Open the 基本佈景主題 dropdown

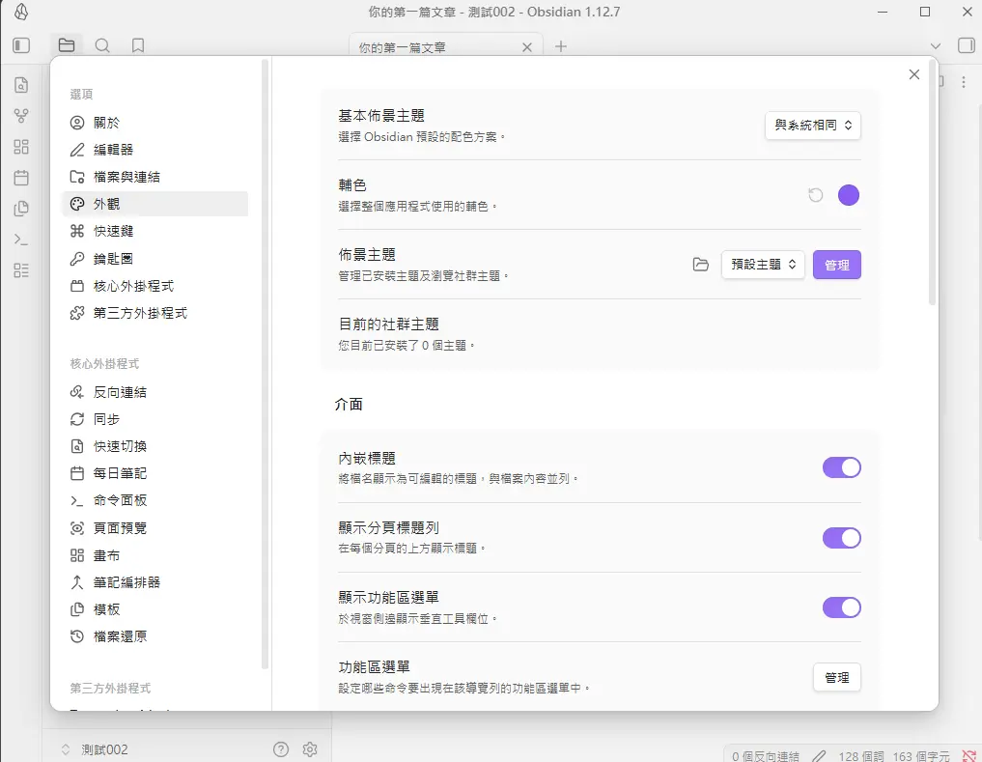[812, 126]
